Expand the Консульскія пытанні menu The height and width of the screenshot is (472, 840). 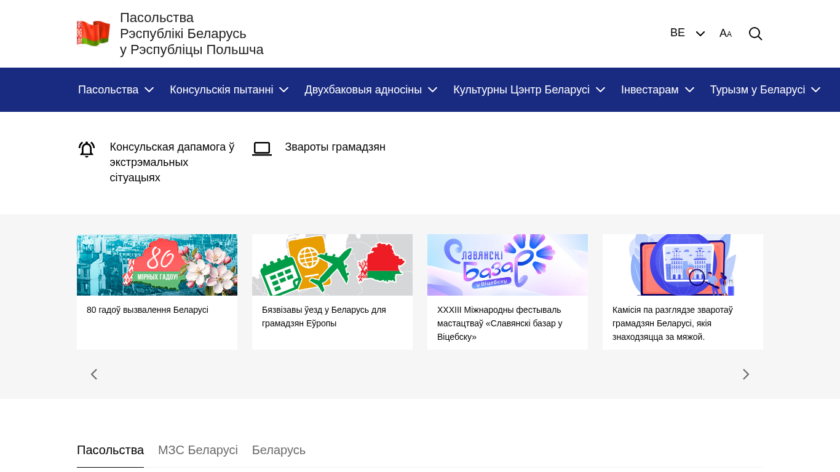tap(229, 90)
